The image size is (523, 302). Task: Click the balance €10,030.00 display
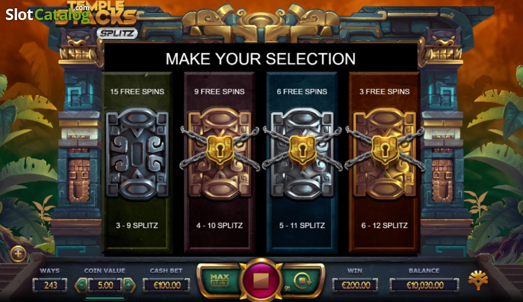point(424,285)
